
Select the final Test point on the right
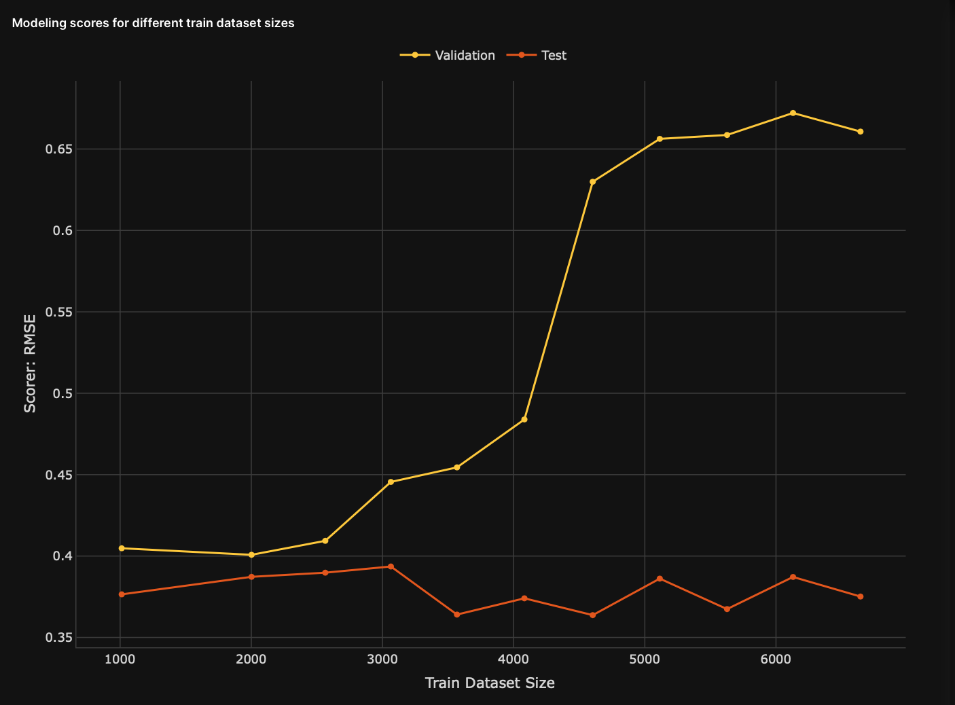860,596
